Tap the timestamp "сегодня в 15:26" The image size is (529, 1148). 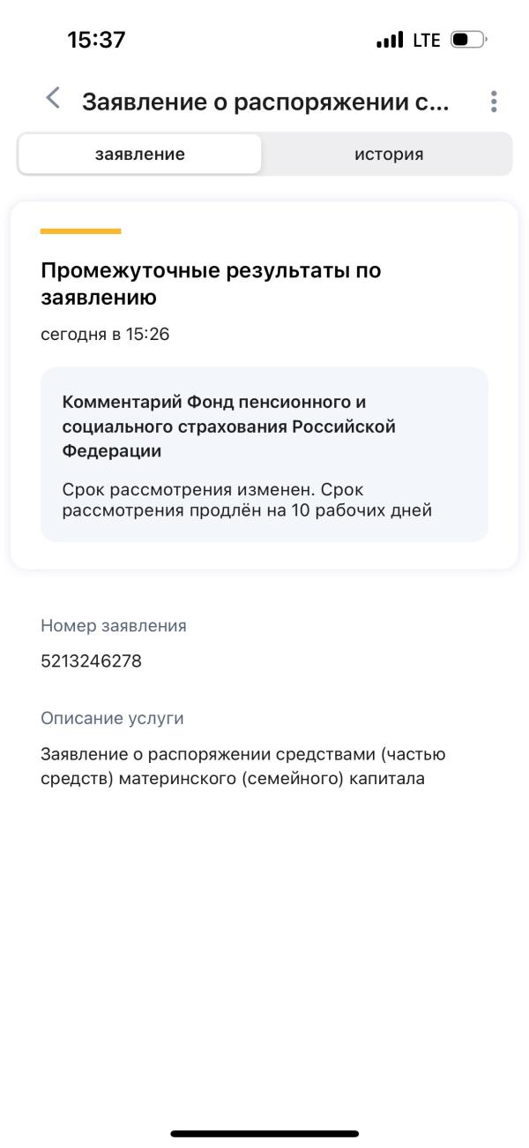tap(105, 335)
